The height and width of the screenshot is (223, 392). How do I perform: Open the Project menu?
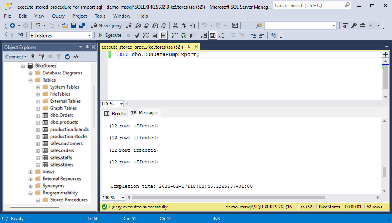click(x=79, y=16)
